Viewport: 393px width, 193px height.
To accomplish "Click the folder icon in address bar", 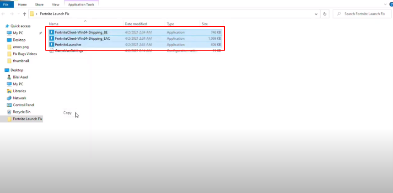I will tap(32, 14).
